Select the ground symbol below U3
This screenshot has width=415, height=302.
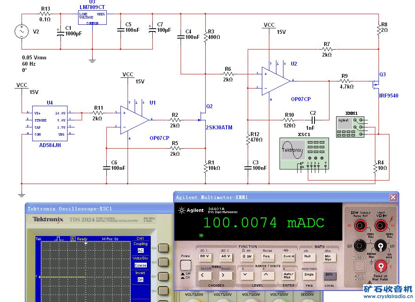tap(92, 61)
